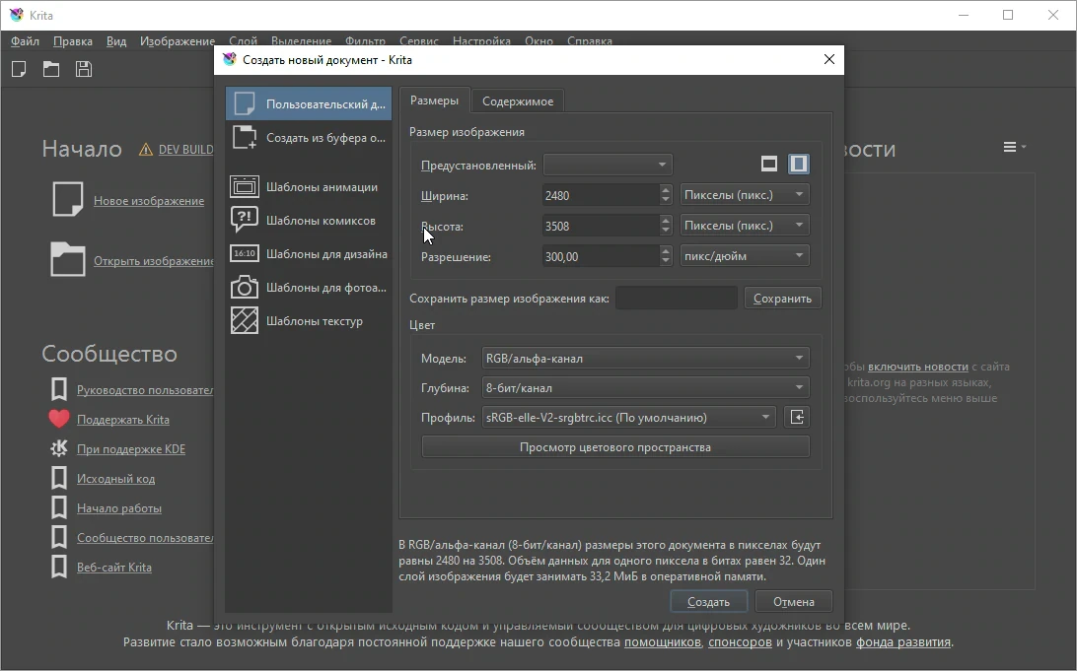Click the red heart icon
Screen dimensions: 1077x671
(59, 419)
